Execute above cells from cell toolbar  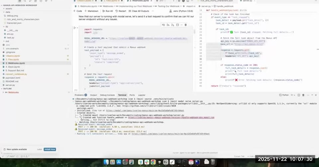click(168, 25)
